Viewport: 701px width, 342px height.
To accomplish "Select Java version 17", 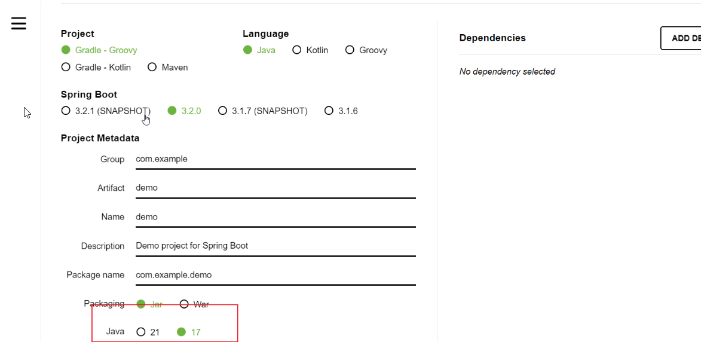I will [189, 332].
